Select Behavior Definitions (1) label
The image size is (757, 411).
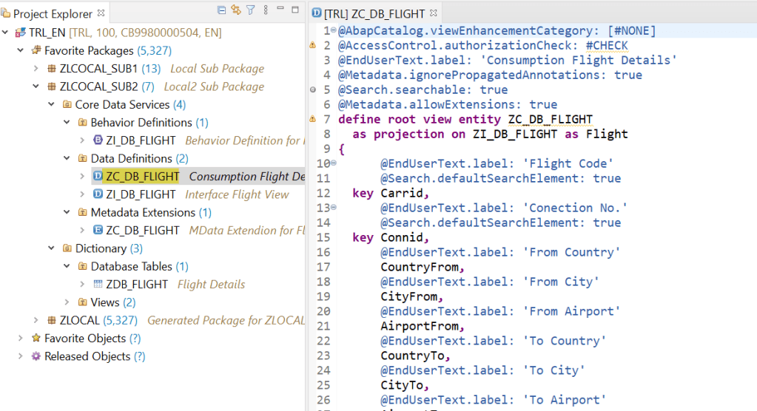tap(149, 123)
